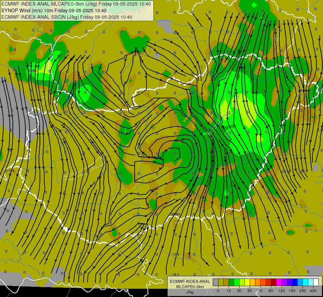This screenshot has width=323, height=297.
Task: Select the white swatch ending the scale
Action: click(316, 282)
